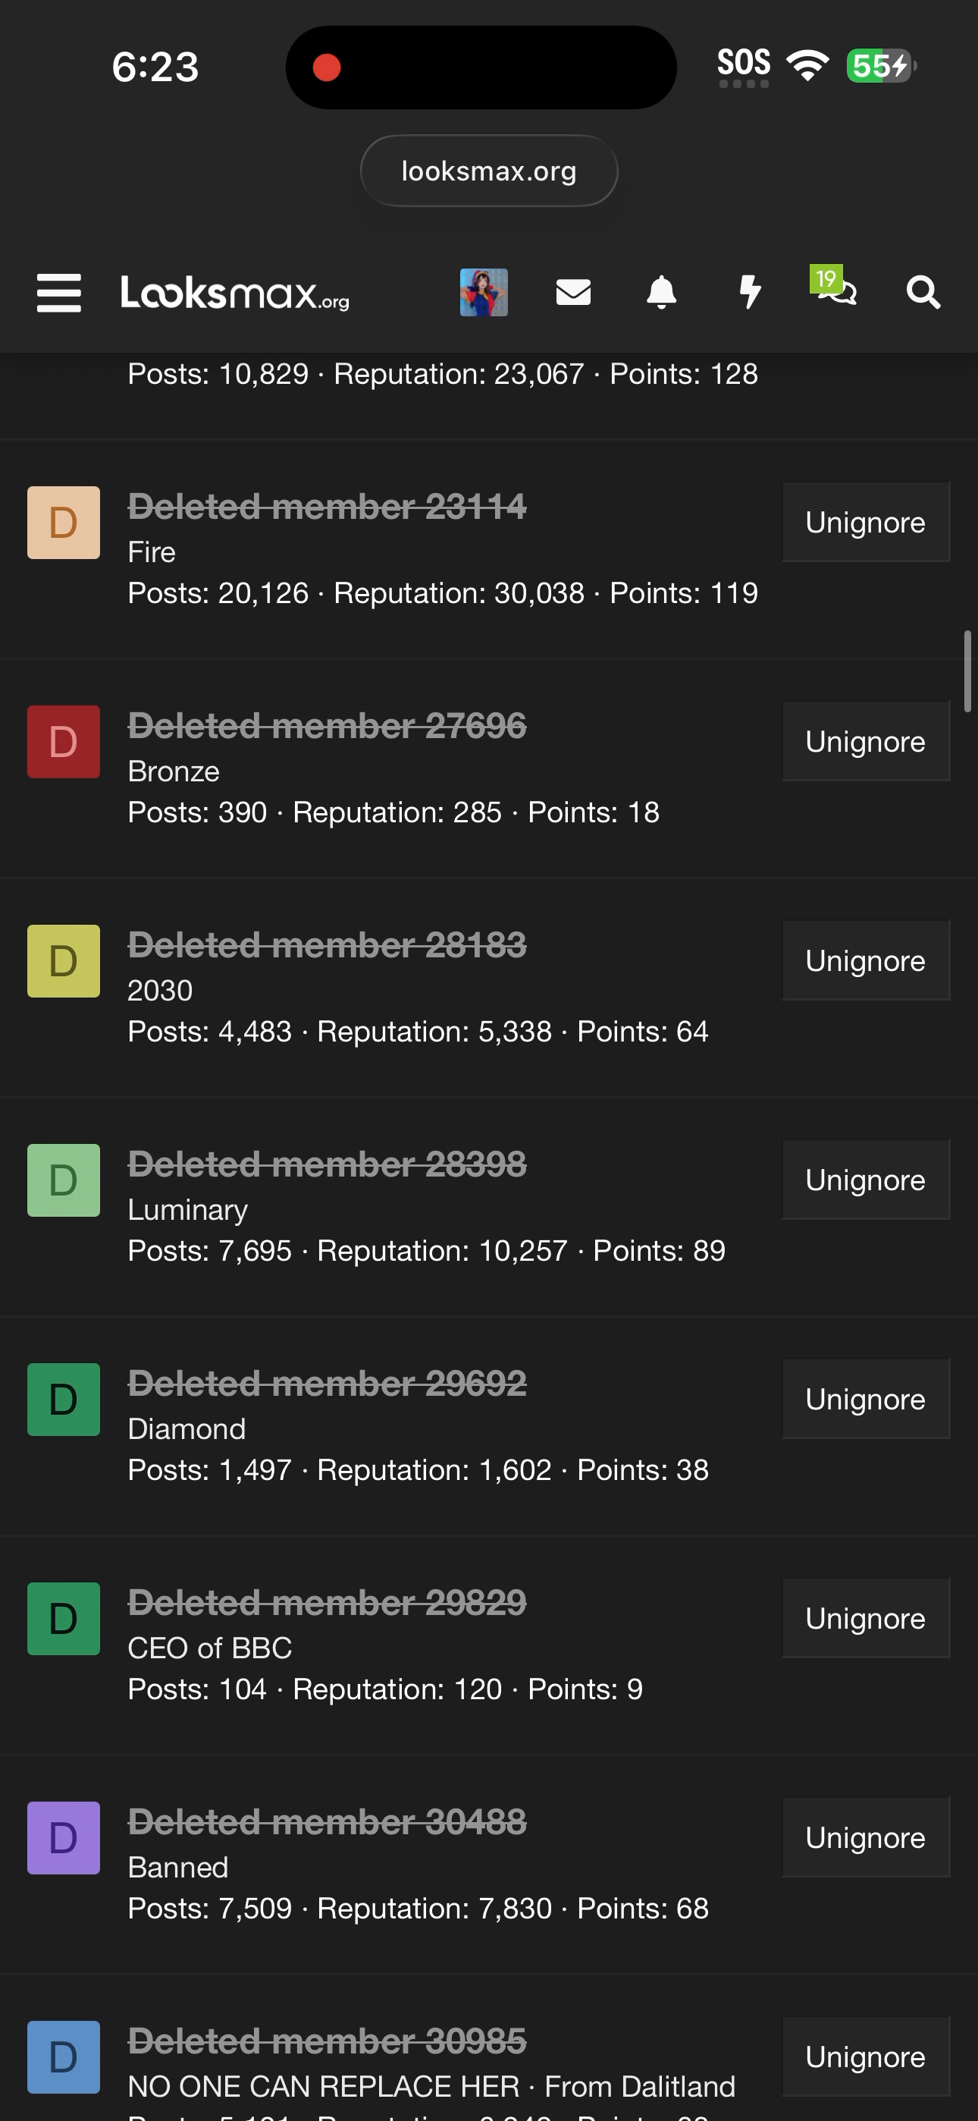This screenshot has height=2121, width=978.
Task: Unignore Deleted member 28183
Action: [865, 961]
